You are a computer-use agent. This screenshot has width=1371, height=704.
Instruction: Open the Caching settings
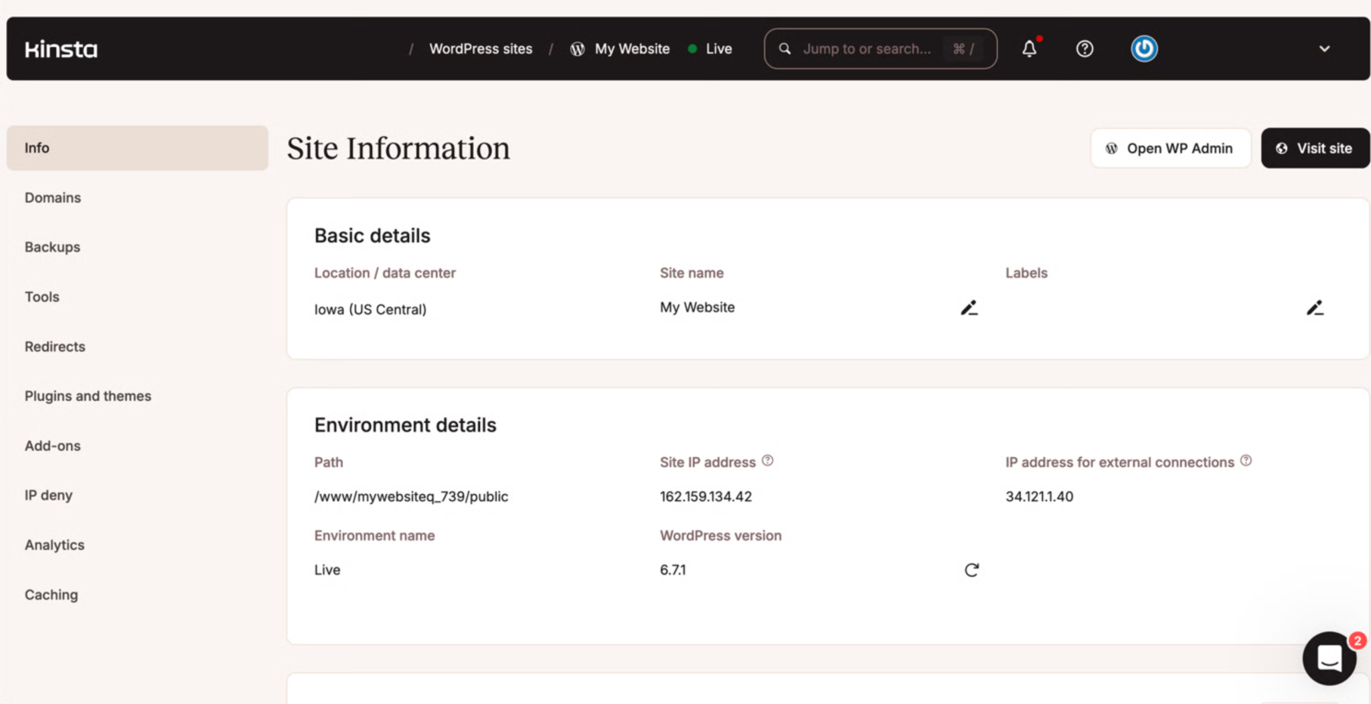[x=51, y=594]
